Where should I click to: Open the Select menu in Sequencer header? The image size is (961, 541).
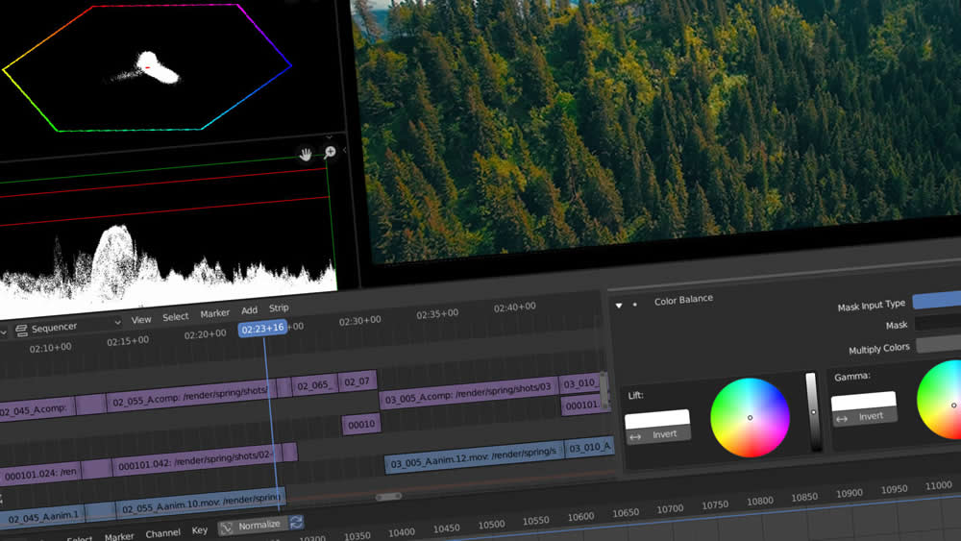175,317
